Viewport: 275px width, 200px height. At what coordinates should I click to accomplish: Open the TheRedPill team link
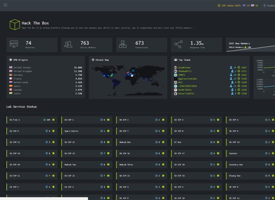click(185, 71)
